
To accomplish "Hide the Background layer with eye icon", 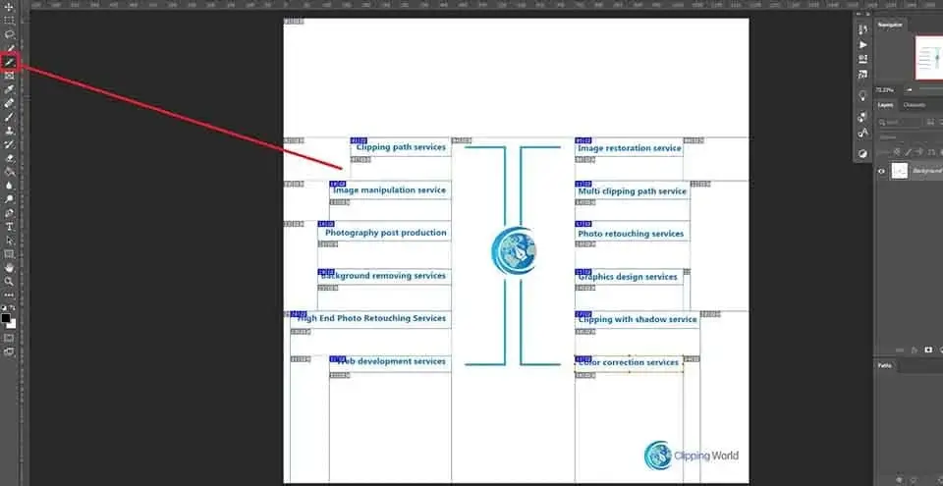I will pos(881,172).
